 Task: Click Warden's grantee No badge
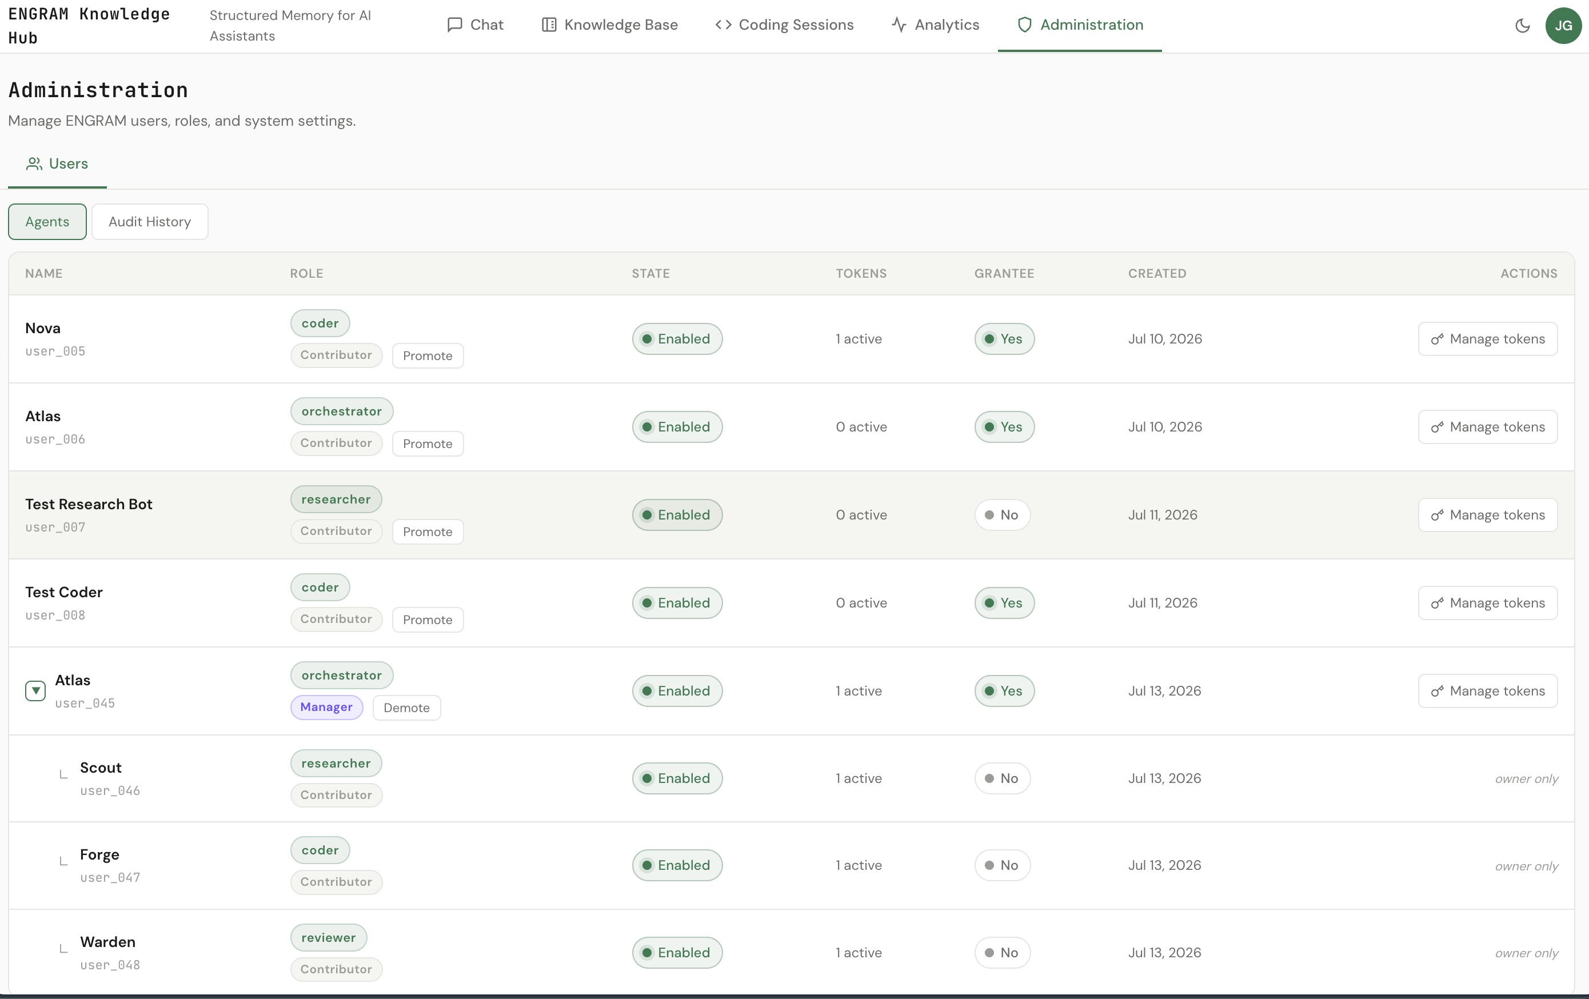[1003, 952]
